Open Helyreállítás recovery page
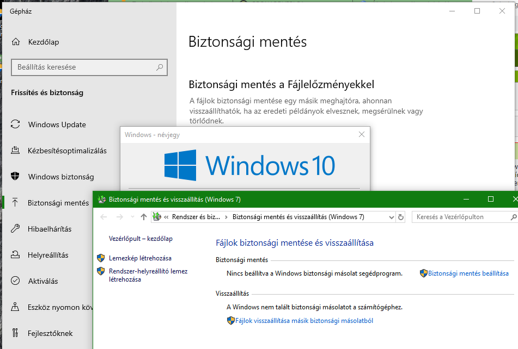Image resolution: width=518 pixels, height=349 pixels. (48, 255)
